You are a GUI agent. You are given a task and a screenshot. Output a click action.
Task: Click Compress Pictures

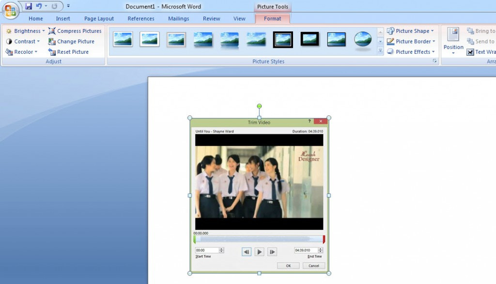pos(75,31)
